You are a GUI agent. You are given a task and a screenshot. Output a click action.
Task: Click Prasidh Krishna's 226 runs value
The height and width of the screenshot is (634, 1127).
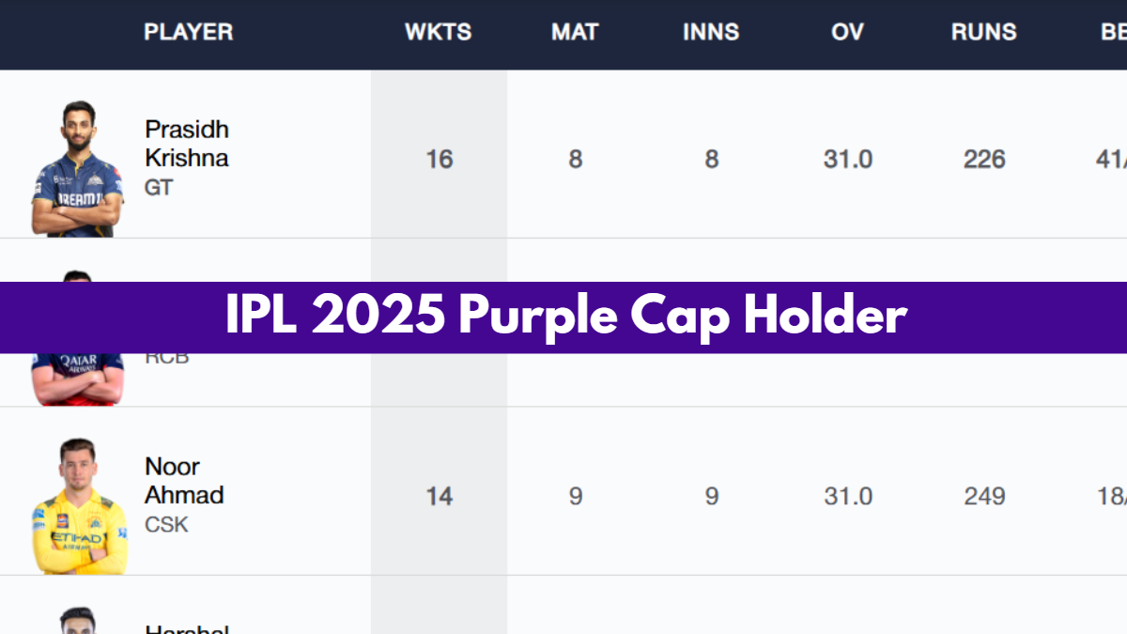click(983, 159)
